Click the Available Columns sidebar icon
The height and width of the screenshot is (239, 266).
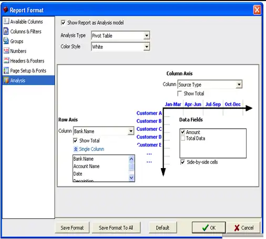pyautogui.click(x=6, y=21)
